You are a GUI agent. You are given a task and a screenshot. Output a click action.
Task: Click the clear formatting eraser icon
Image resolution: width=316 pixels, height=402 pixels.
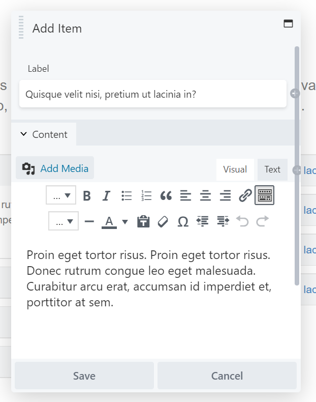tap(163, 221)
